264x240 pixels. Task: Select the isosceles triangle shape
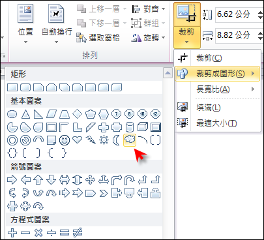25,114
